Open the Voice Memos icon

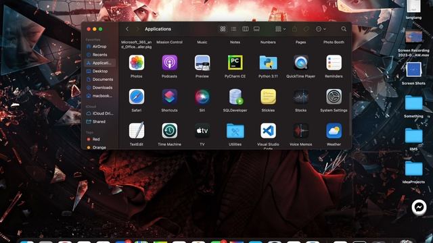point(300,130)
